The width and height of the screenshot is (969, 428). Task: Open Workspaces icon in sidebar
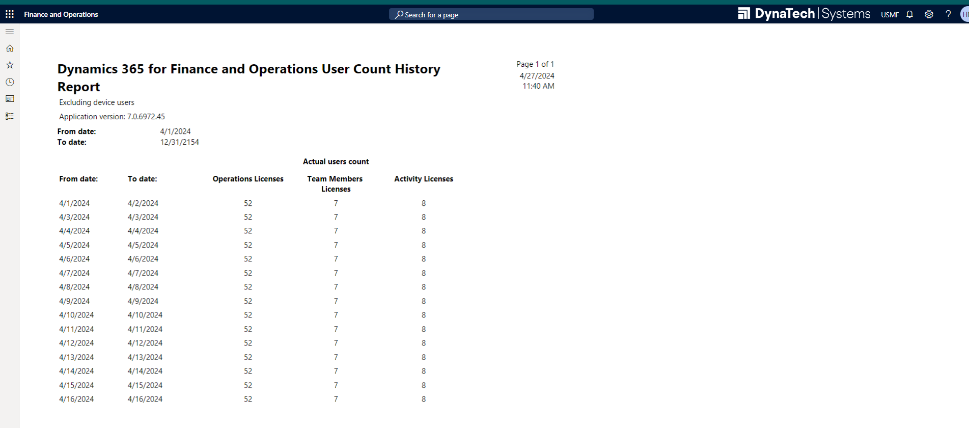click(10, 99)
